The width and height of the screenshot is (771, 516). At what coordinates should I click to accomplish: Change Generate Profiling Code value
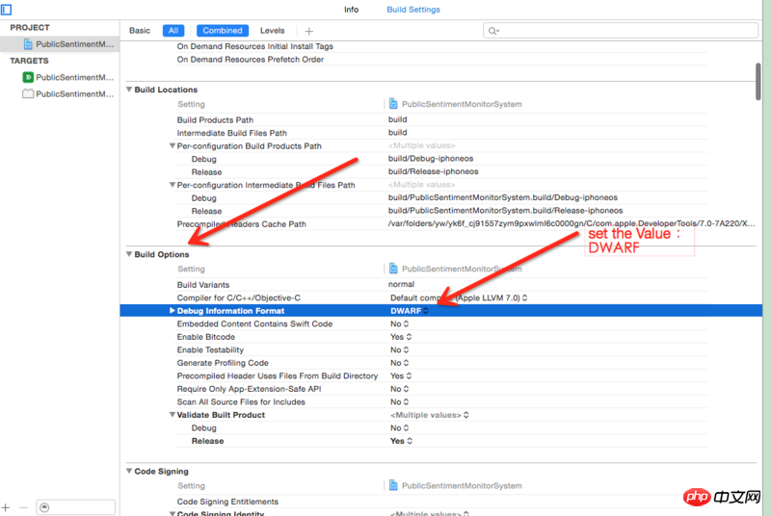399,363
